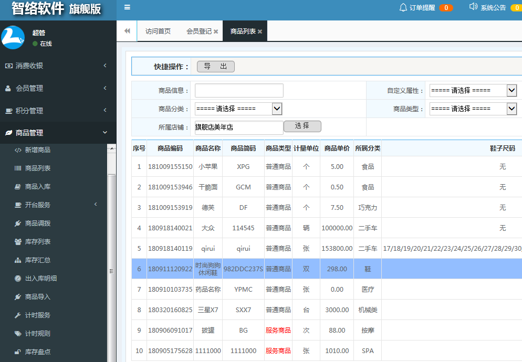Click the 导出 (export) button
522x362 pixels.
pos(215,67)
